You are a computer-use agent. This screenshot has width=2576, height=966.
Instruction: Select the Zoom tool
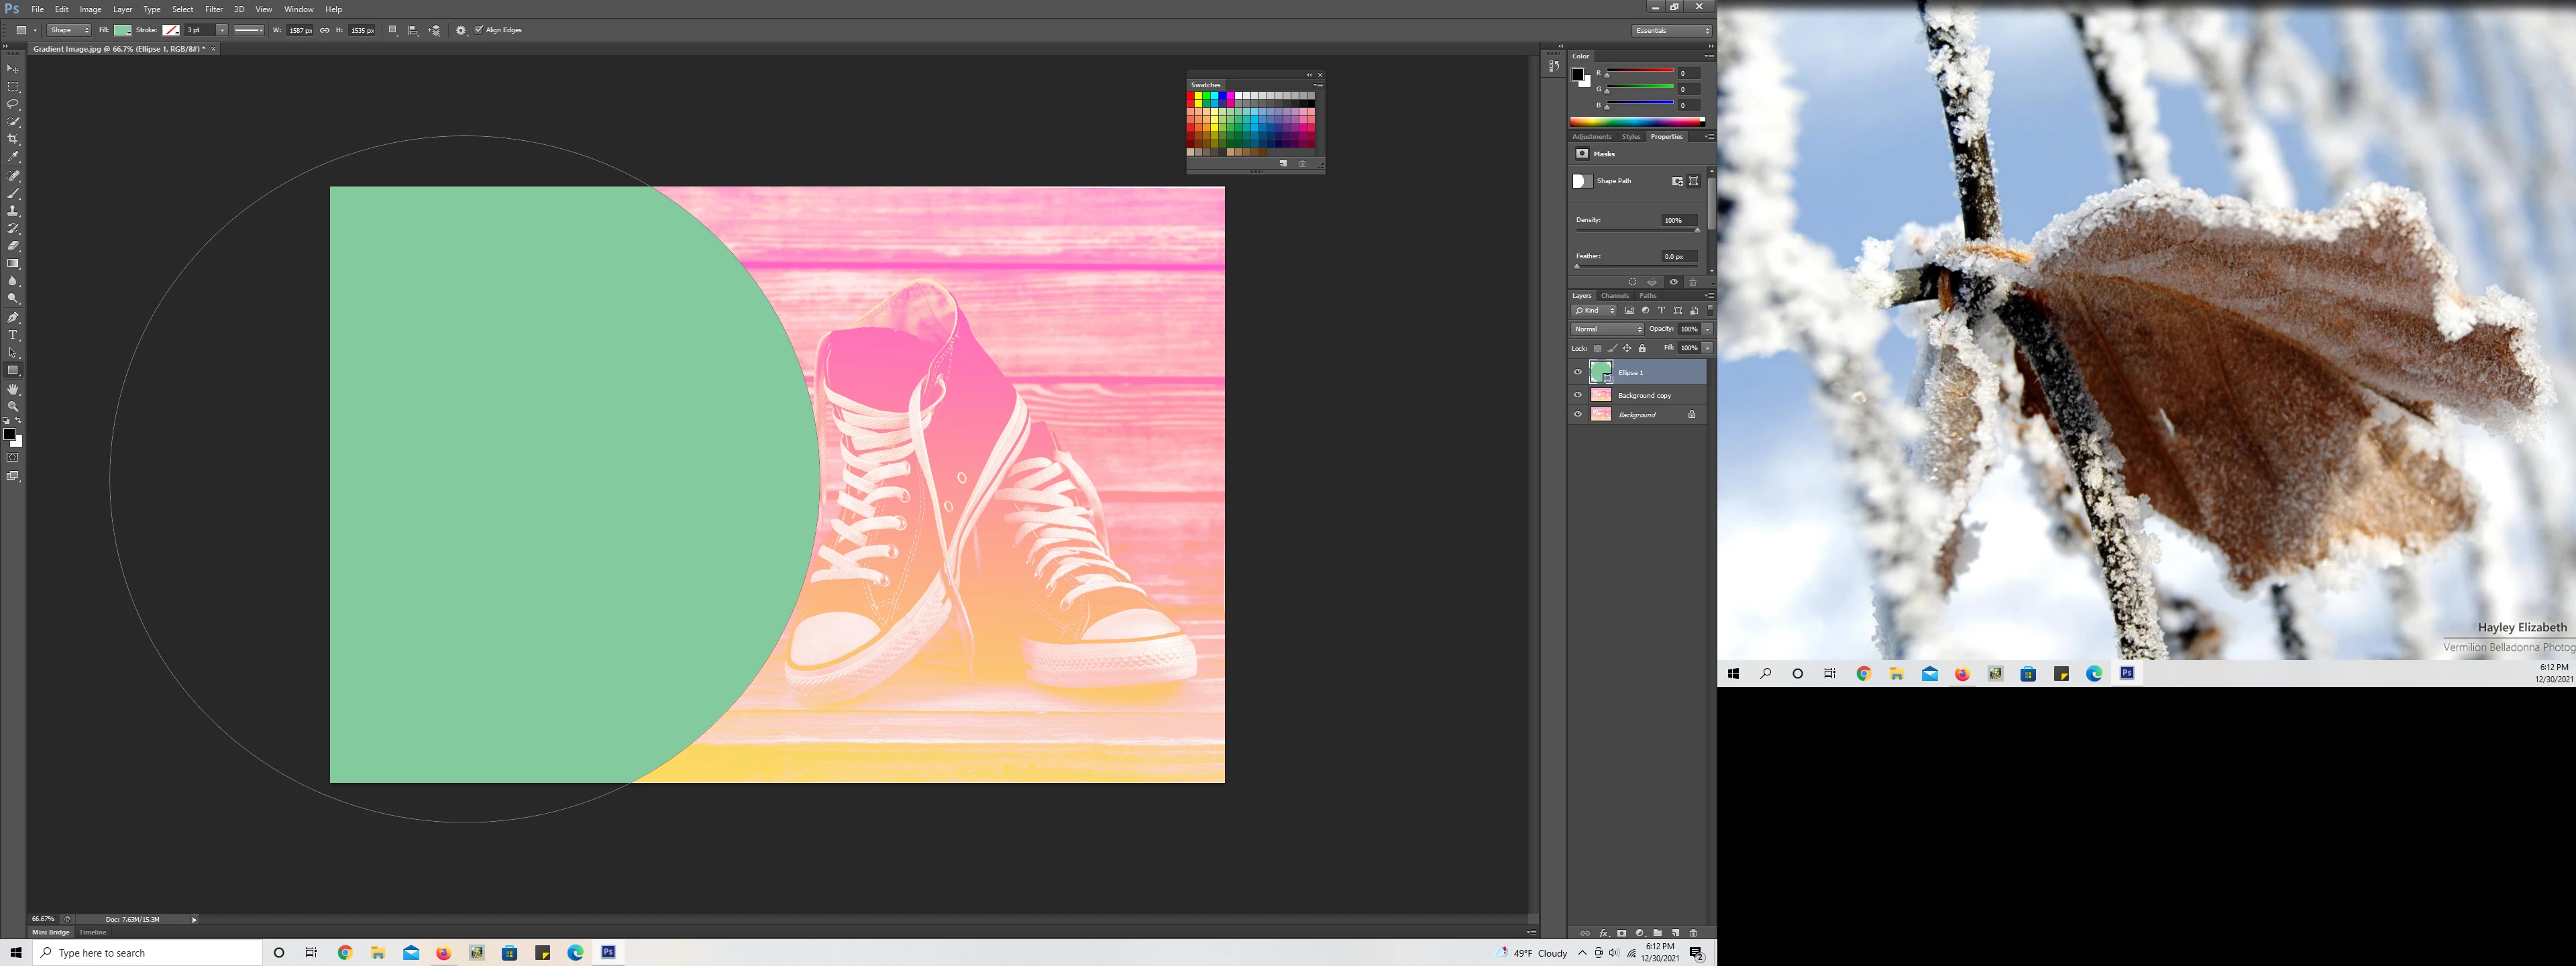coord(13,407)
